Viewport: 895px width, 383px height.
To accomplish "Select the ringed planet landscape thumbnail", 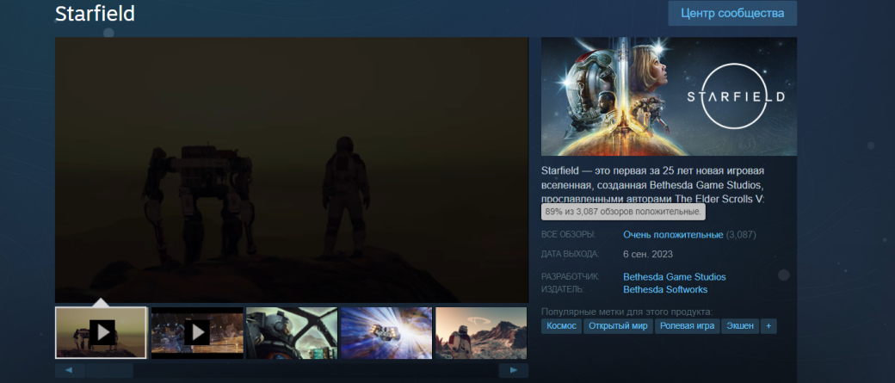I will [x=481, y=333].
